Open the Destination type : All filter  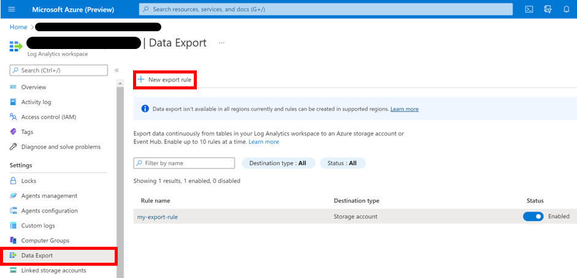(278, 163)
